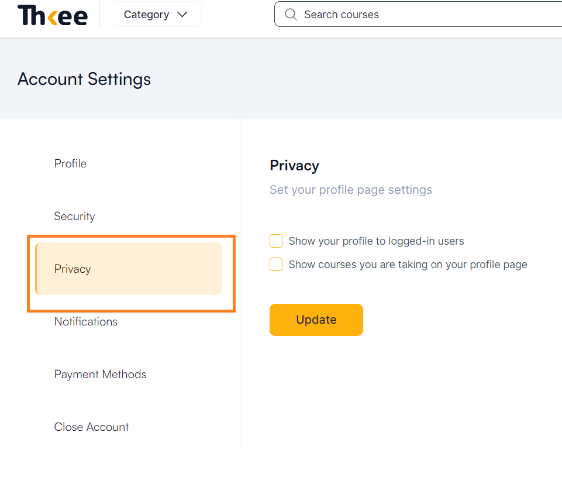The image size is (562, 487).
Task: Click the search magnifier icon
Action: tap(291, 14)
